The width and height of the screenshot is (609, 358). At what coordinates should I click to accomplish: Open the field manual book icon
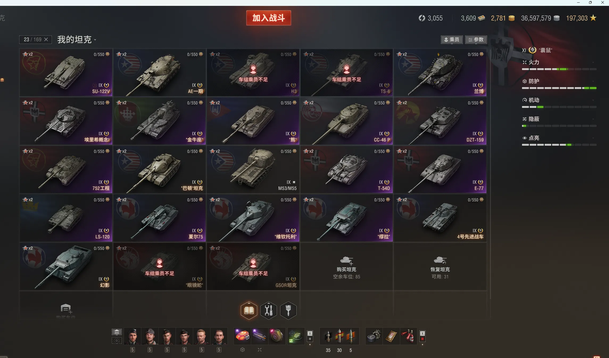249,310
